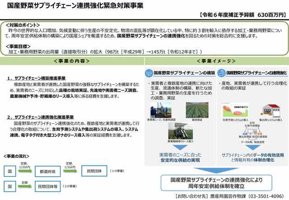Viewport: 289px width, 200px height.
Task: Click the 民間団体等 flow box
Action: (47, 186)
